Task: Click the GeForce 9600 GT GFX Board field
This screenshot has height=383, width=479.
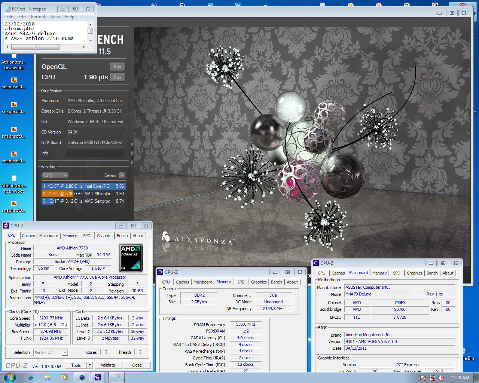Action: [95, 143]
